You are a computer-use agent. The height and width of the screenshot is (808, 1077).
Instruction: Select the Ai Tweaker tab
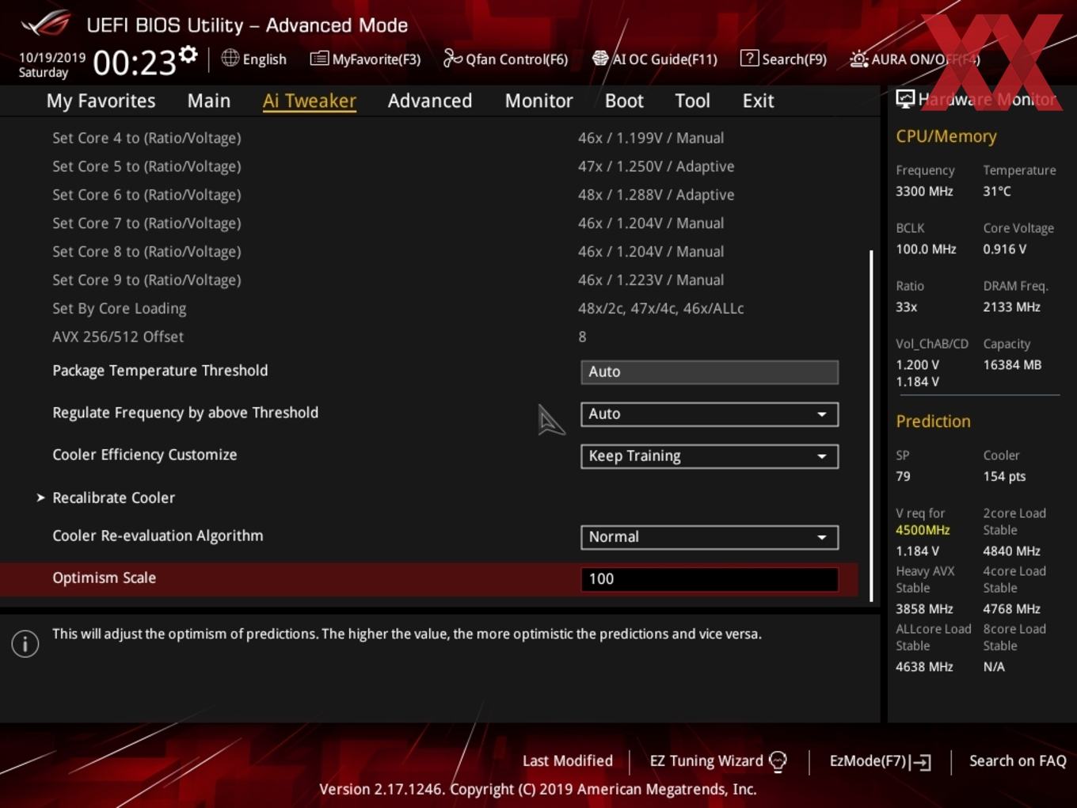coord(310,101)
